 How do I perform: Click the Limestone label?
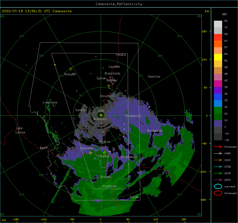click(50, 102)
